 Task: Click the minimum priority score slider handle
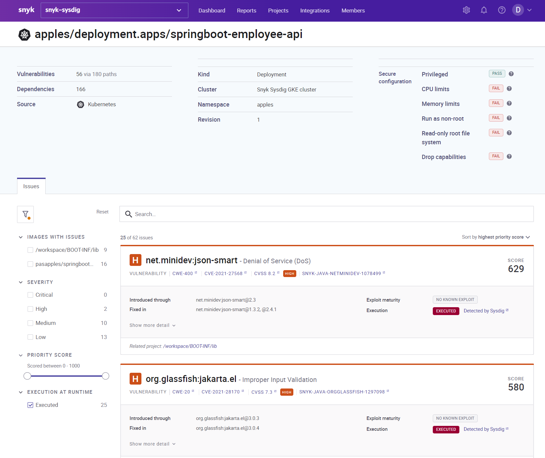[27, 376]
